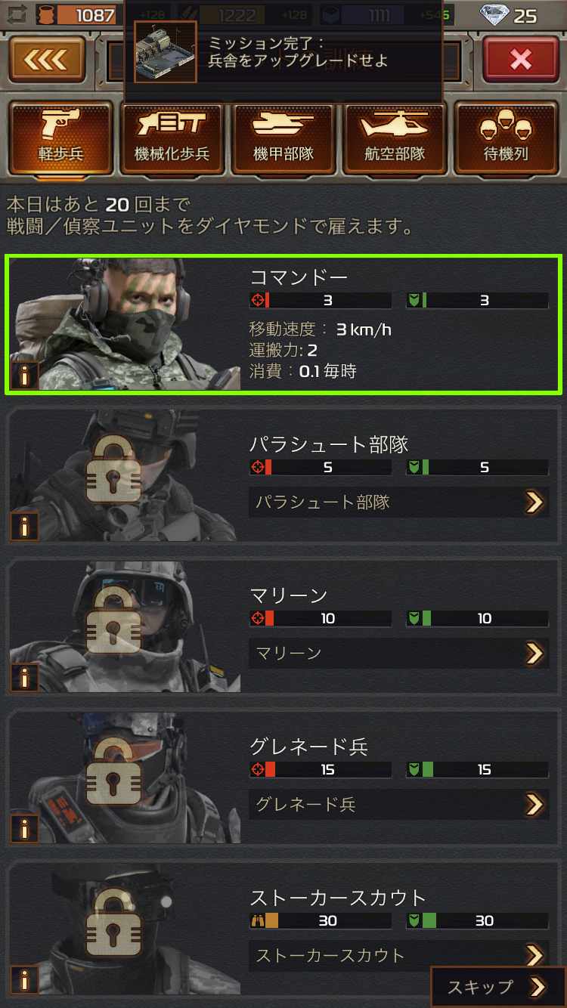Open info icon on コマンドー portrait
This screenshot has width=567, height=1008.
click(24, 376)
